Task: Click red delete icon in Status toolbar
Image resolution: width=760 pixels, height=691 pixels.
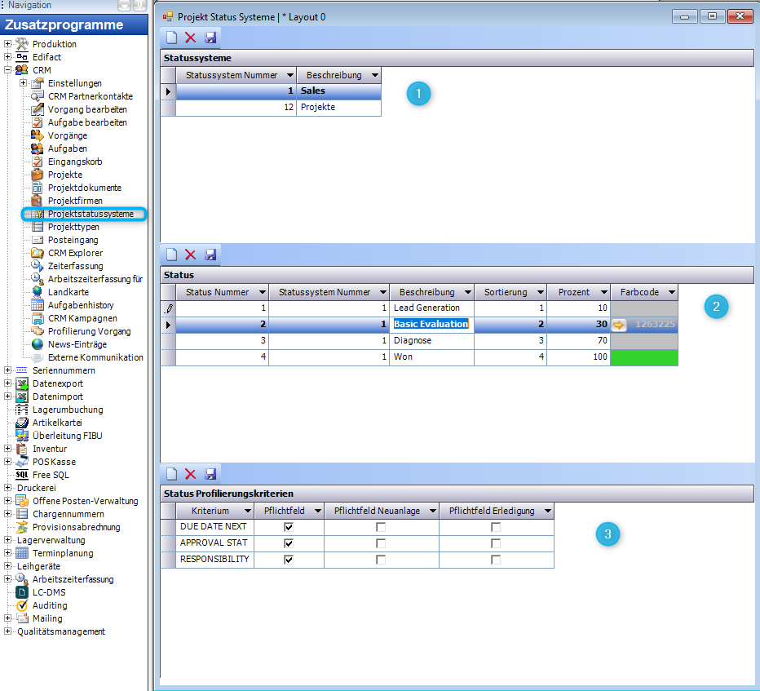Action: (191, 255)
